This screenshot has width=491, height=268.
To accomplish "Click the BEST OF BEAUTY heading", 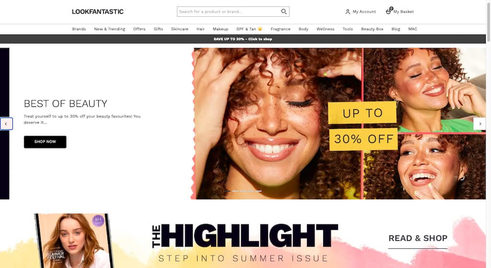I will (x=65, y=104).
